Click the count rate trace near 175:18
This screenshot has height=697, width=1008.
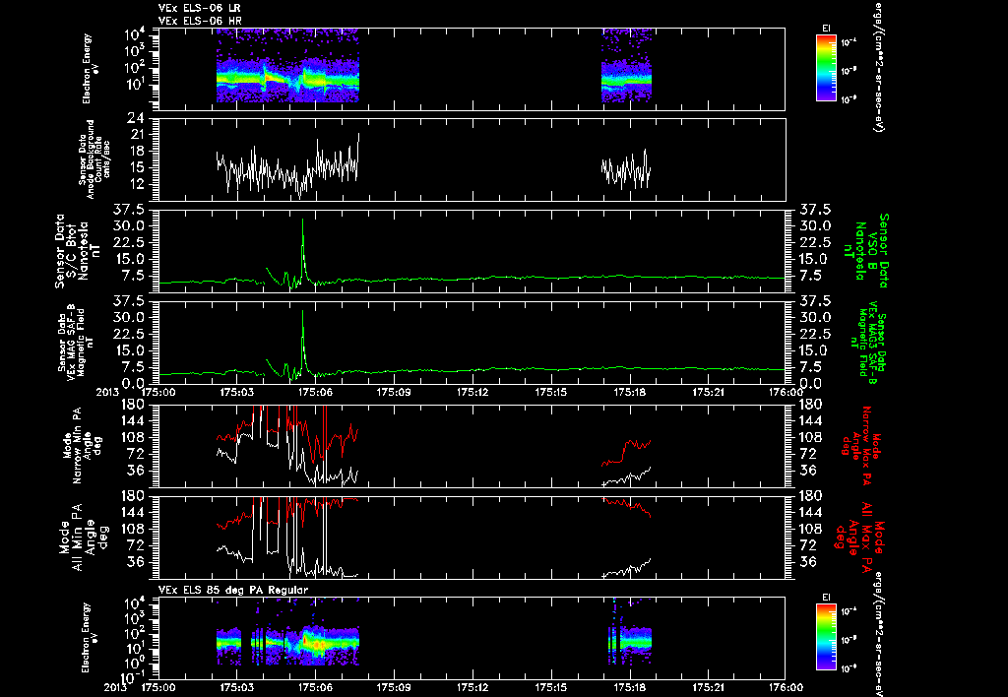(x=626, y=169)
